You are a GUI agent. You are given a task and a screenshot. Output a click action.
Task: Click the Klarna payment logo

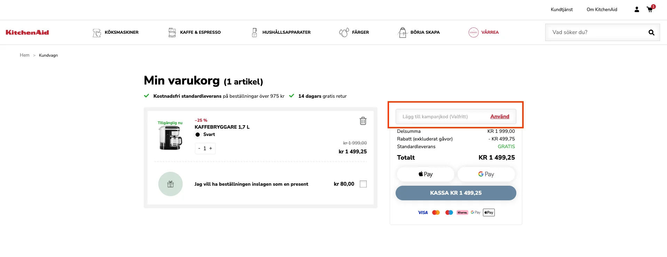pyautogui.click(x=462, y=212)
